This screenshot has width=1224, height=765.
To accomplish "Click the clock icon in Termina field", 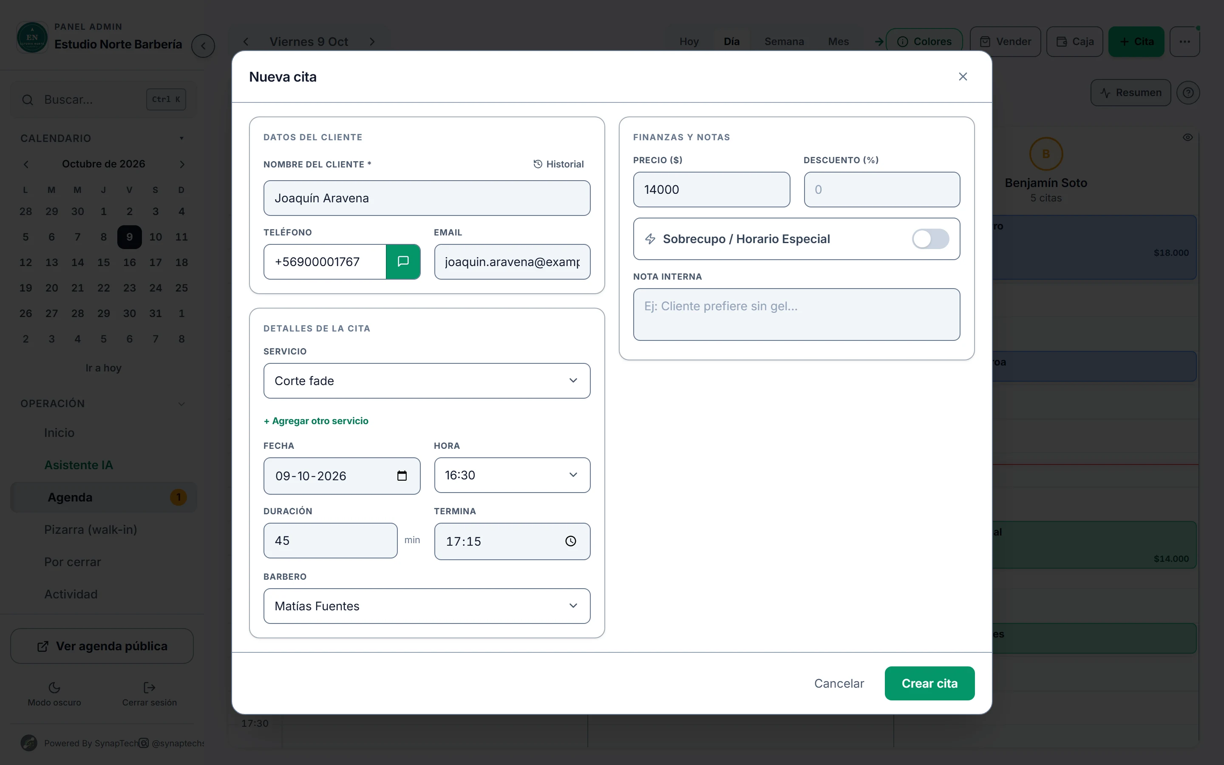I will tap(570, 541).
